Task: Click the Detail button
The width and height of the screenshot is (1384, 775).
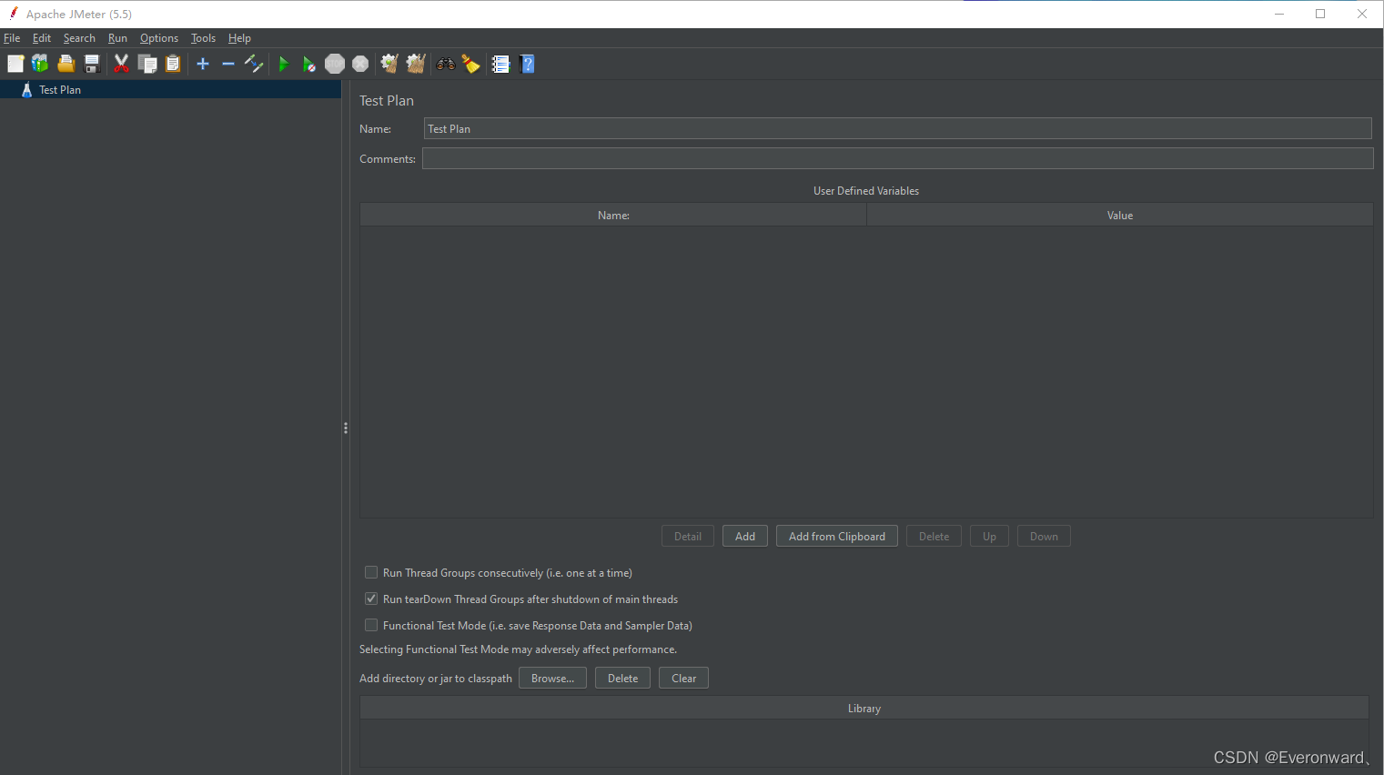Action: pyautogui.click(x=688, y=536)
